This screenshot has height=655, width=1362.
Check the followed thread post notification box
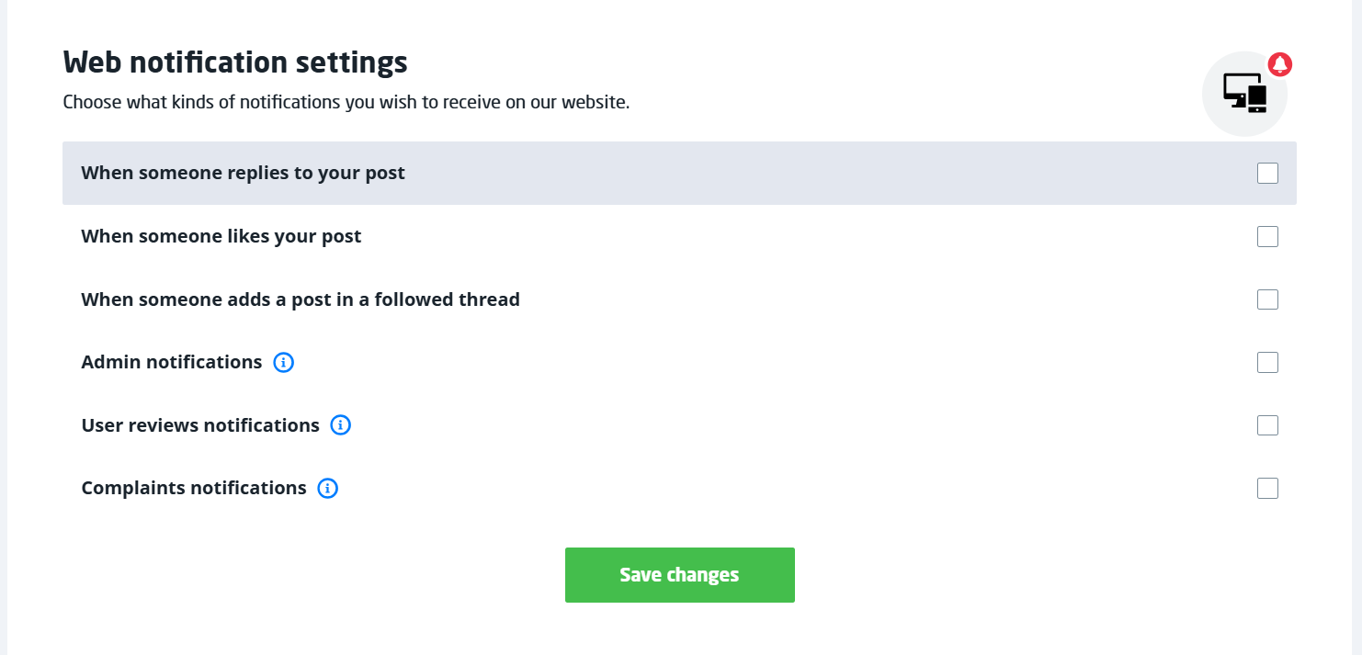point(1267,299)
